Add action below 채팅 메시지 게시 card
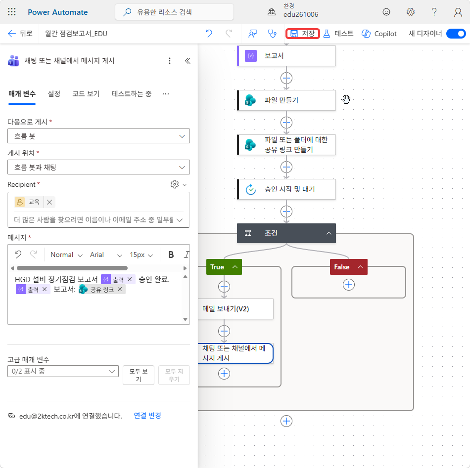 tap(224, 374)
